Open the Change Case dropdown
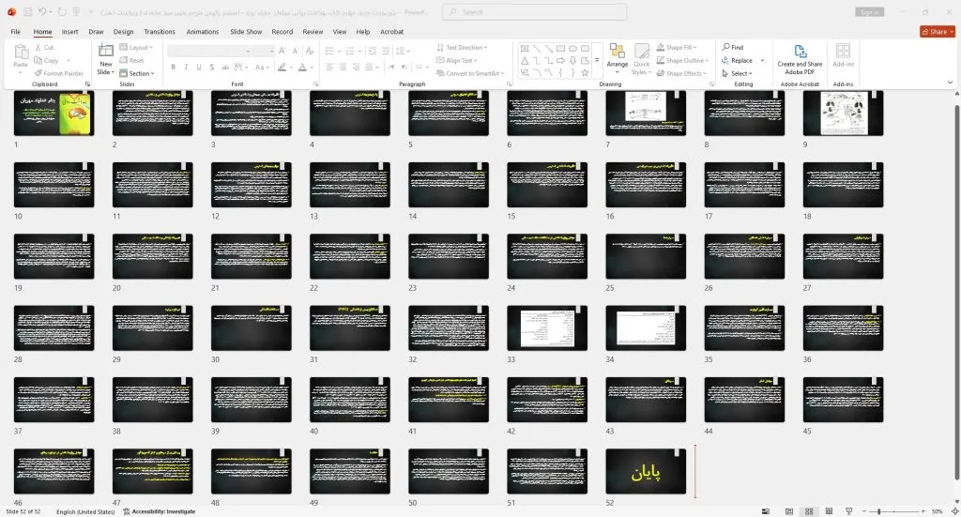 pyautogui.click(x=262, y=67)
